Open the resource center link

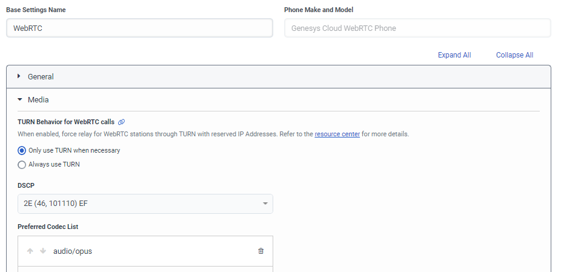pos(337,134)
